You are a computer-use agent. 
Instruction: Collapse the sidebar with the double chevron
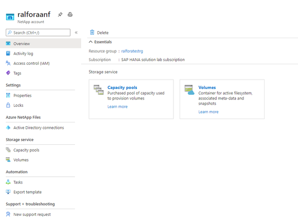point(76,32)
